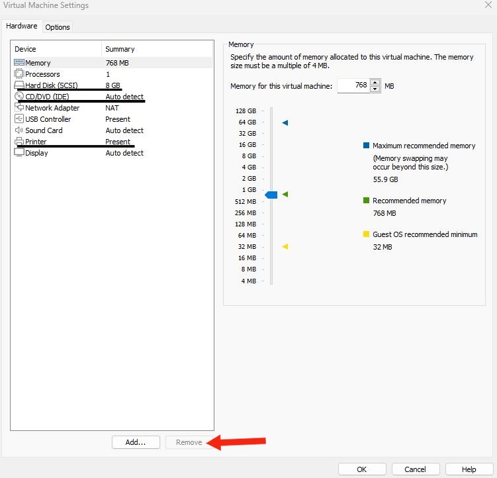Click the Cancel button
Screen dimensions: 497x478
415,469
